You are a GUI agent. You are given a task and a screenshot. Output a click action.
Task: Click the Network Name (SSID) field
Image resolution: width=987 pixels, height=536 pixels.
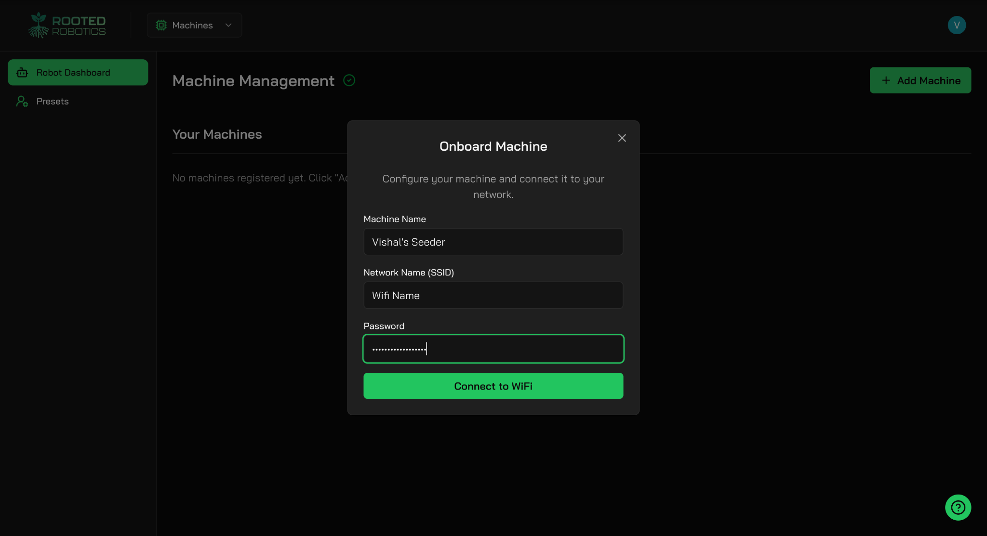(x=493, y=295)
